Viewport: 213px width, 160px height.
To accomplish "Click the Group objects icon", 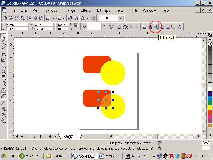I will coord(125,26).
